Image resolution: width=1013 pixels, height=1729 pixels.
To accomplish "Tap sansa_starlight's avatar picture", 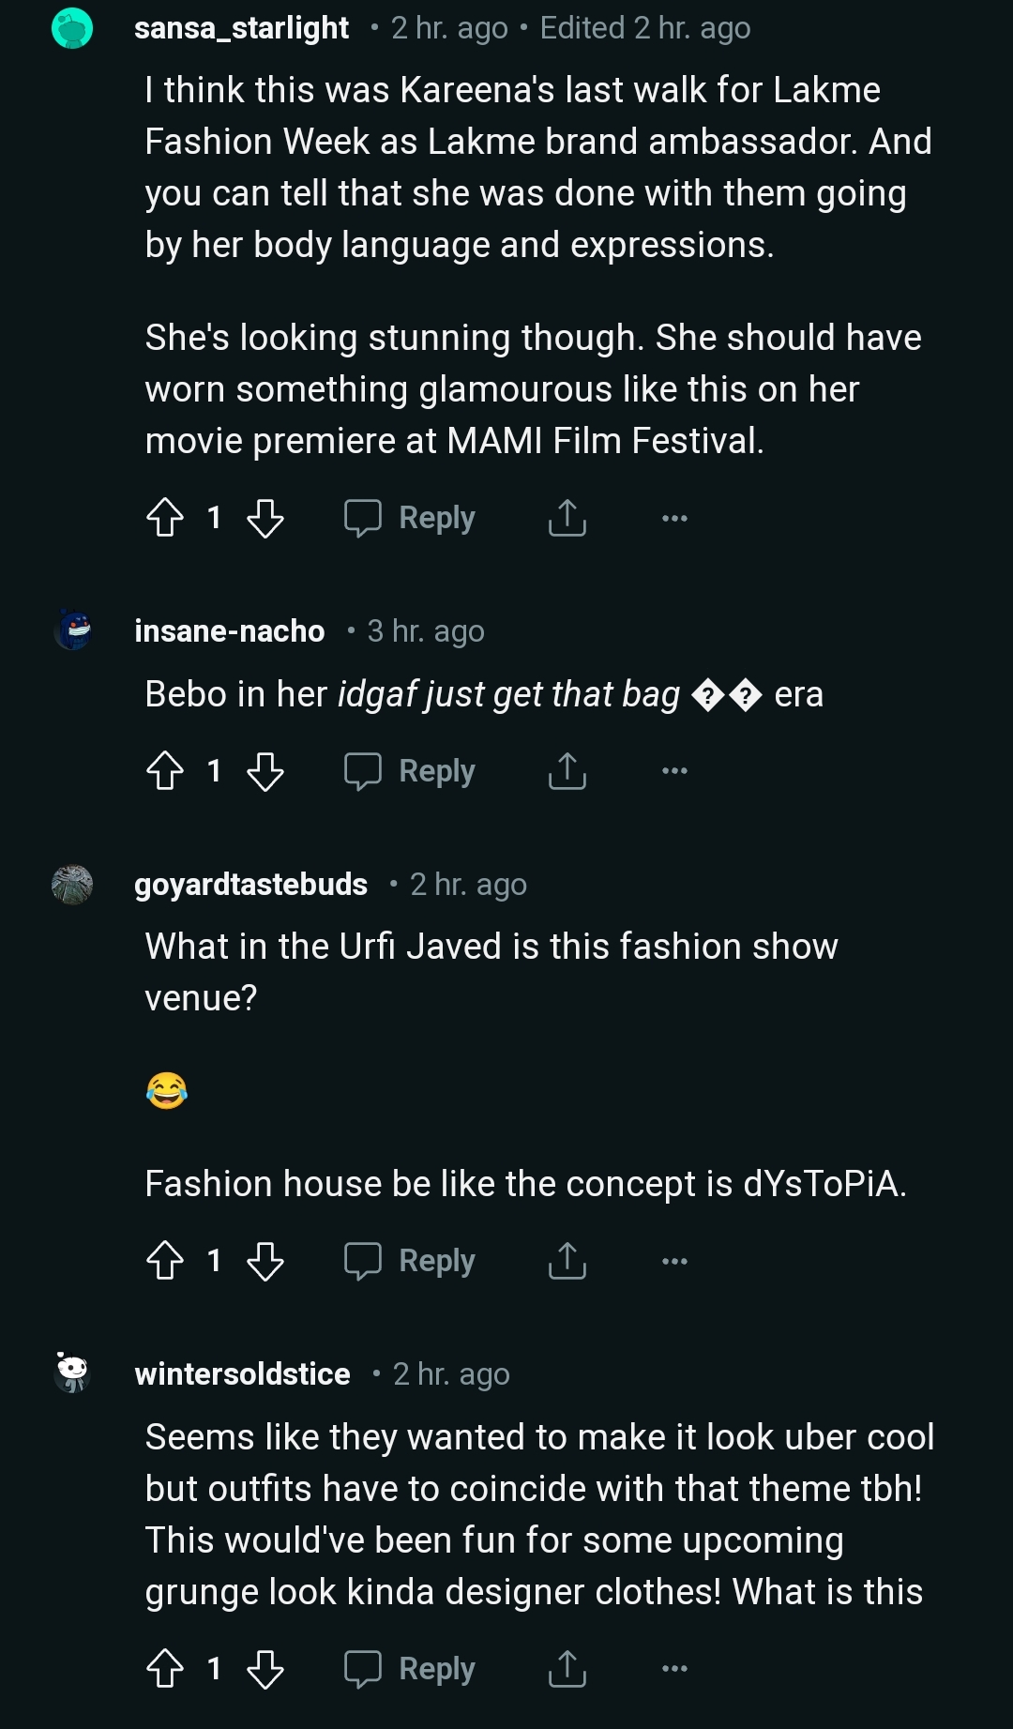I will [72, 28].
